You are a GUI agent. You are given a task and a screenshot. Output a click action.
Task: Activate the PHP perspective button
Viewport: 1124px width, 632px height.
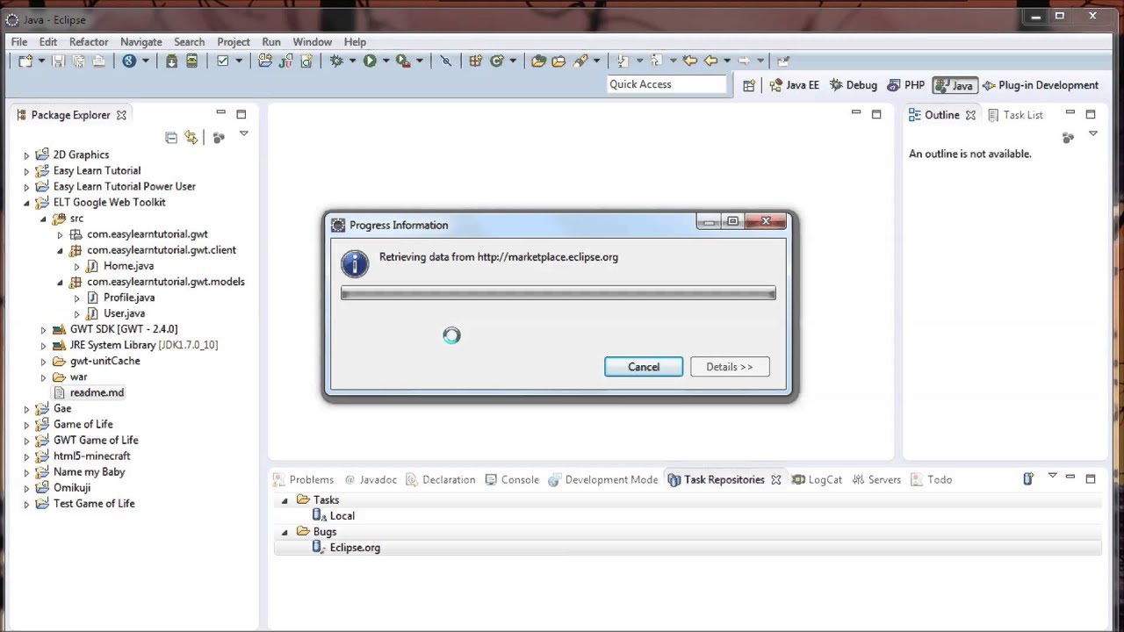906,84
